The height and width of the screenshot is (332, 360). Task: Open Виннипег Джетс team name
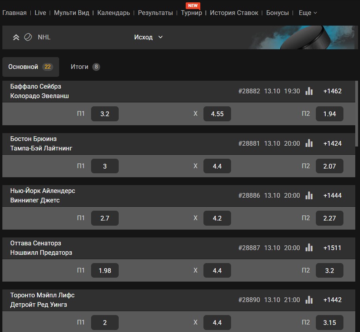click(x=35, y=200)
